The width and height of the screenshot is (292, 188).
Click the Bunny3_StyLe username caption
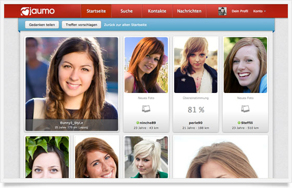click(72, 123)
